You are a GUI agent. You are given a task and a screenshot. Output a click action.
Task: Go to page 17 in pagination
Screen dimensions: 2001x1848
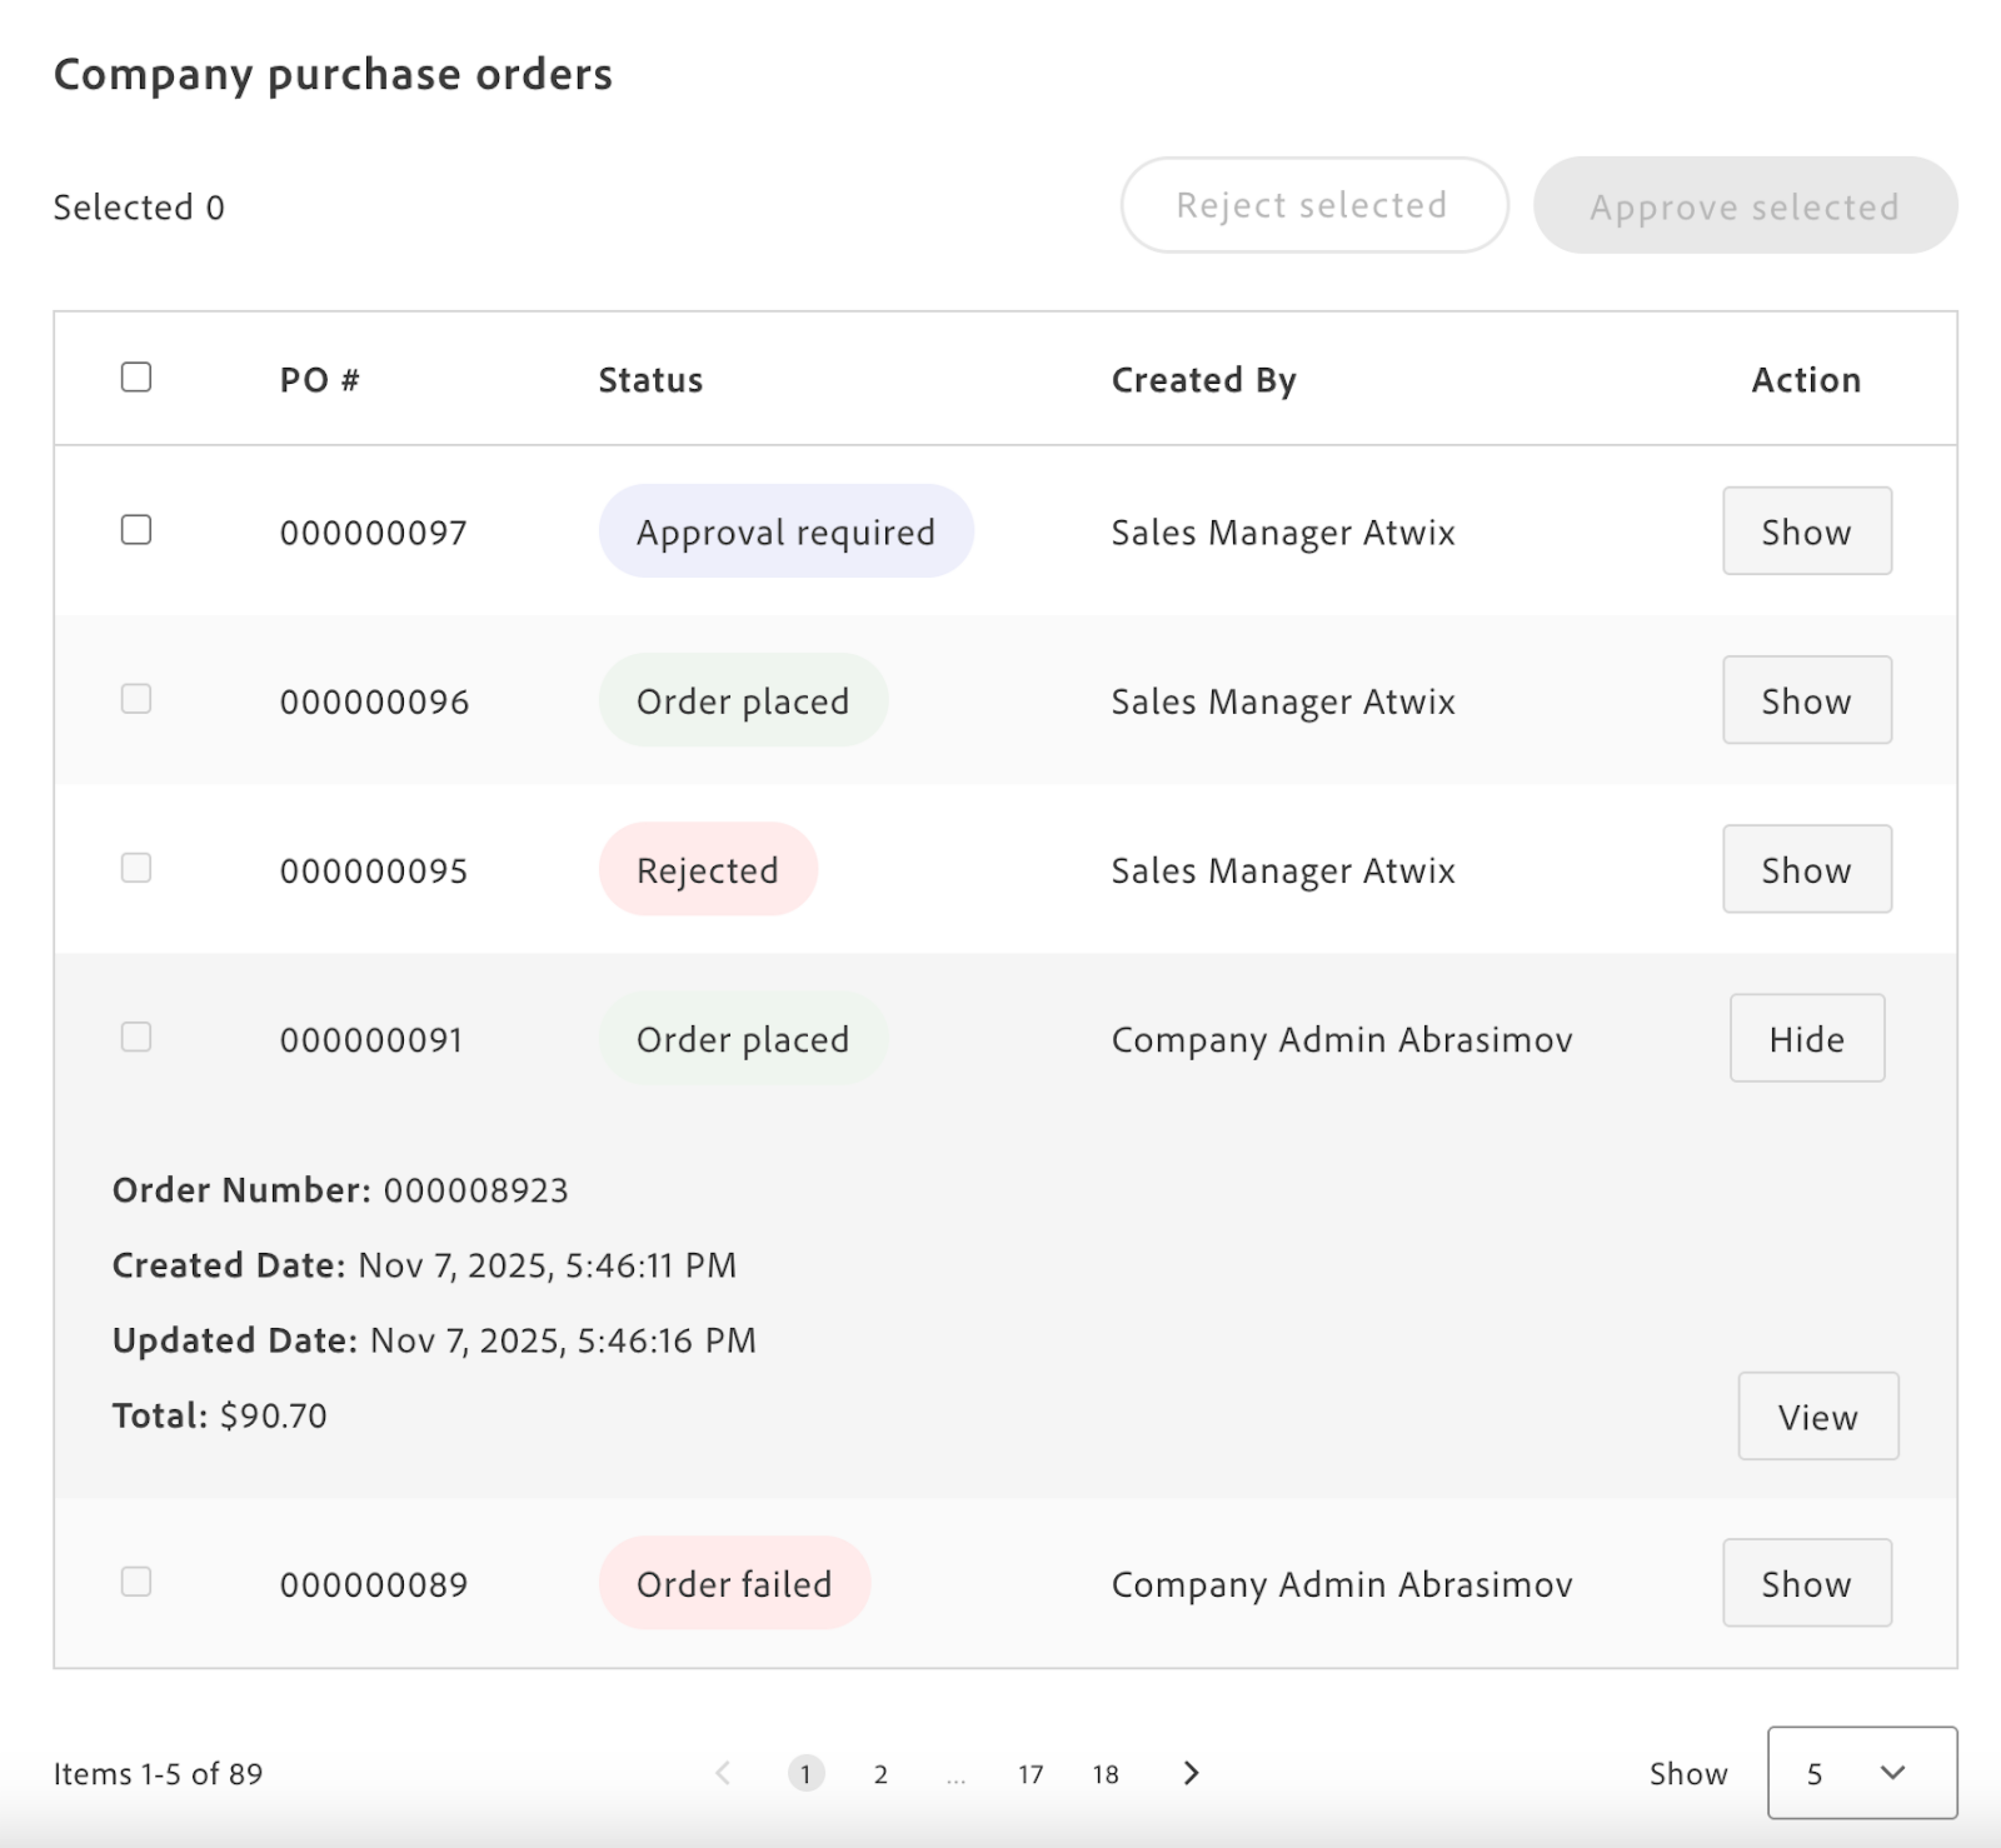[1030, 1774]
